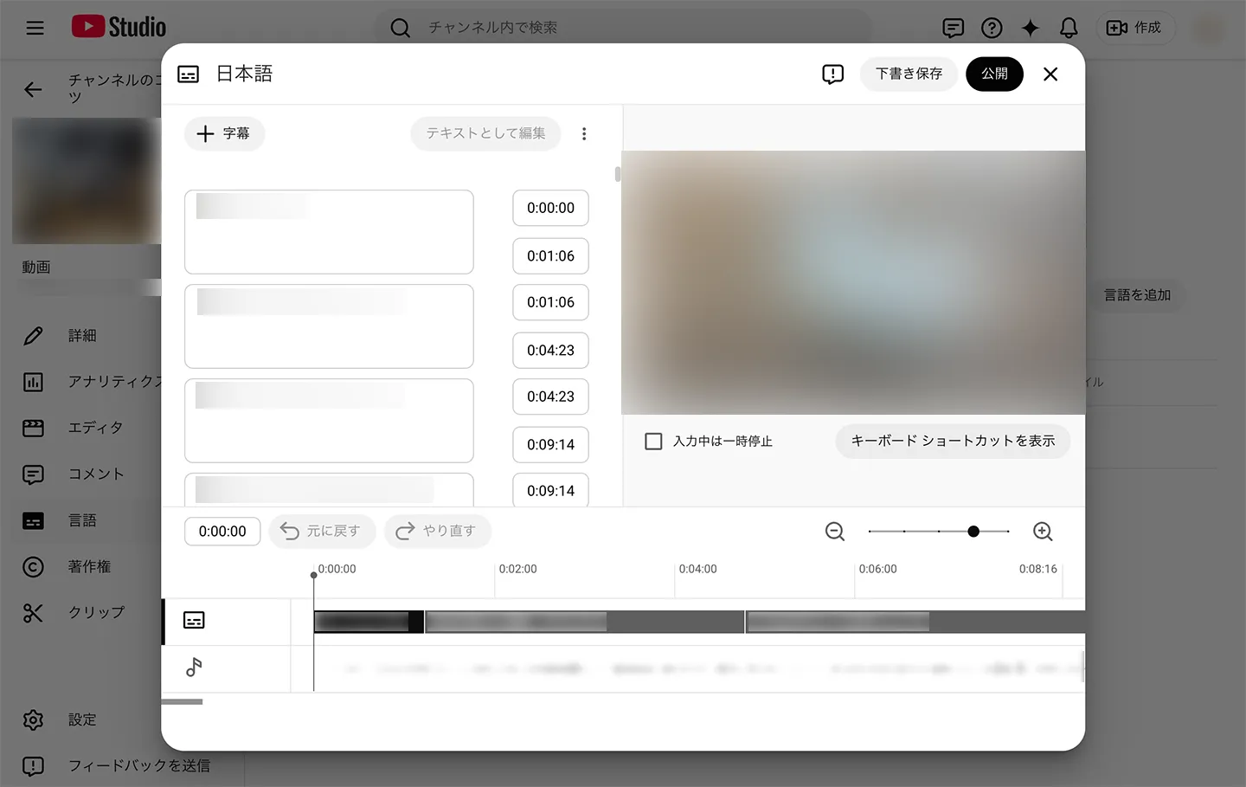This screenshot has width=1246, height=787.
Task: Click the YouTube Studio logo
Action: tap(119, 27)
